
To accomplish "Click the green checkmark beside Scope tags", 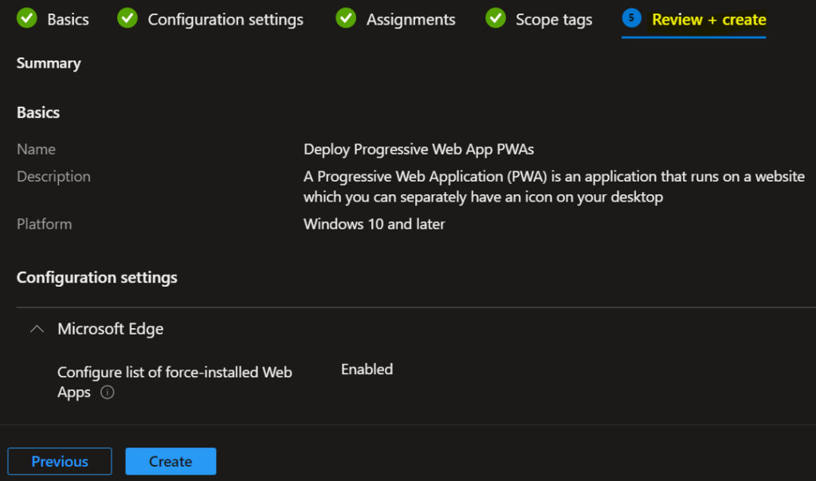I will click(496, 18).
